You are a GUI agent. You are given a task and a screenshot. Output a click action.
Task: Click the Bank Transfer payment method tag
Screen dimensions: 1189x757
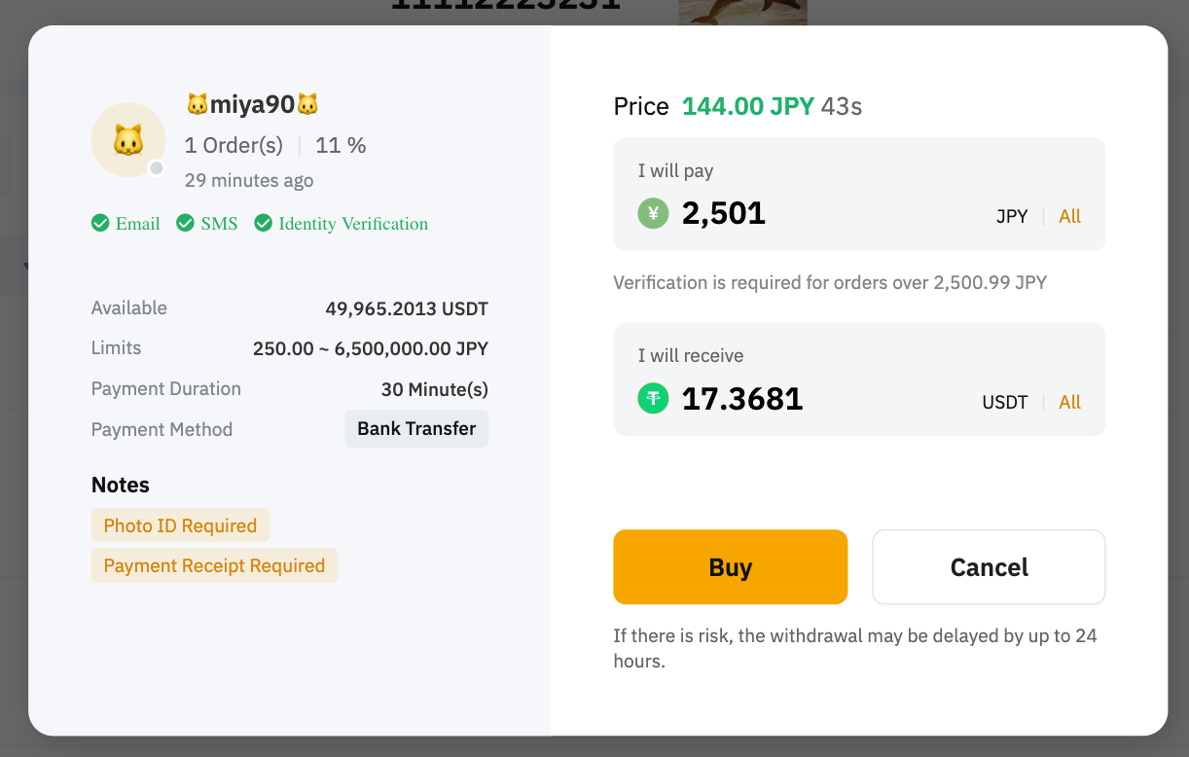(416, 429)
